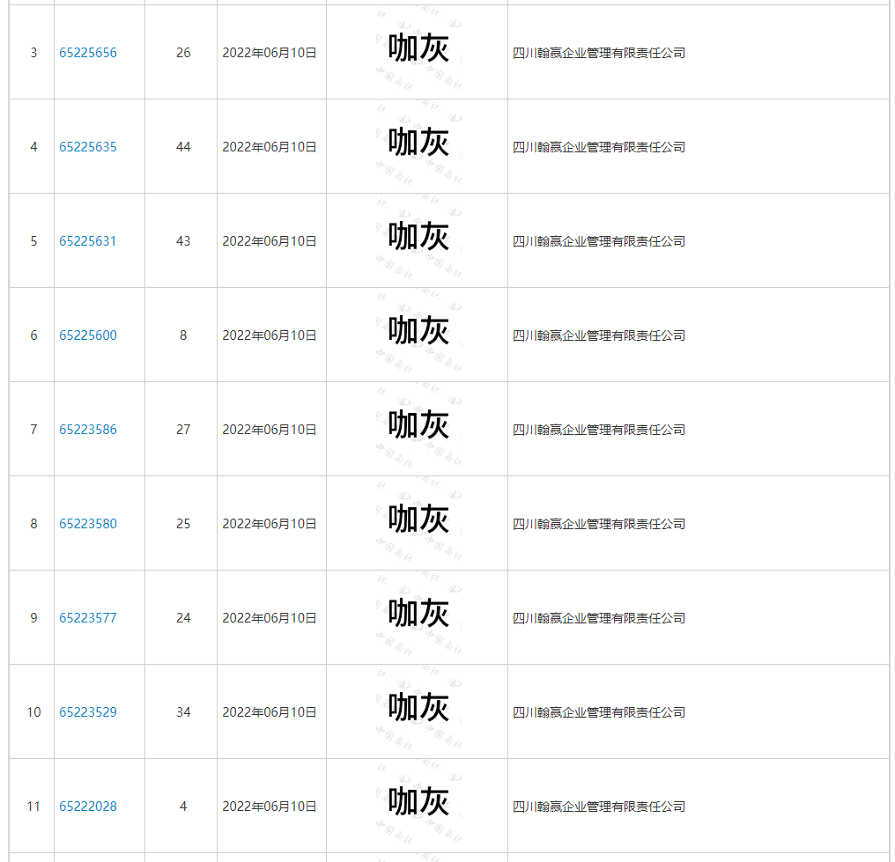Open application number 65223586
Viewport: 895px width, 862px height.
(x=88, y=429)
